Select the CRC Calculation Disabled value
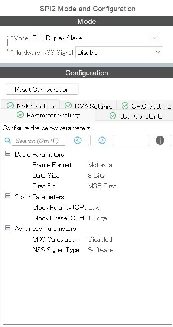The height and width of the screenshot is (327, 173). 100,239
